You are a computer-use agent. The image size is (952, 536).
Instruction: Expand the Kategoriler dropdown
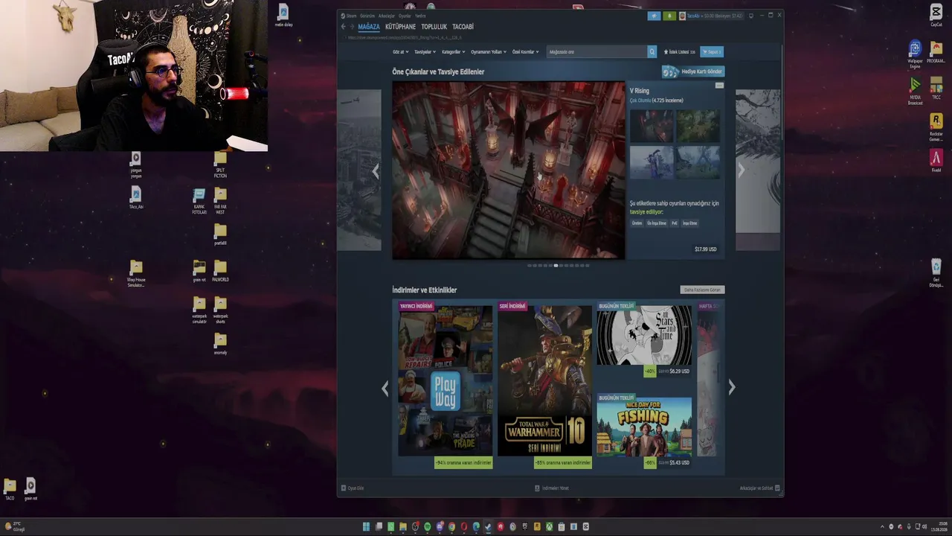tap(453, 52)
